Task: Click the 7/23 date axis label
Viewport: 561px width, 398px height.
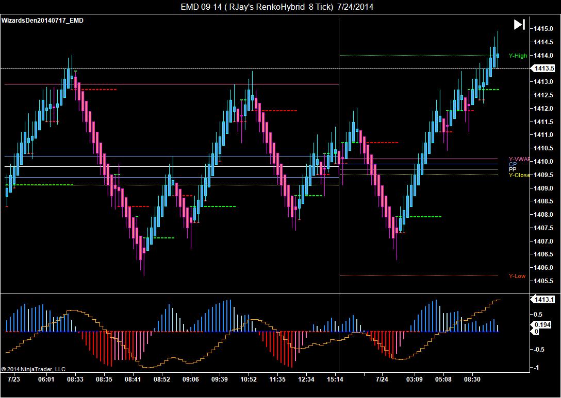Action: pos(13,379)
